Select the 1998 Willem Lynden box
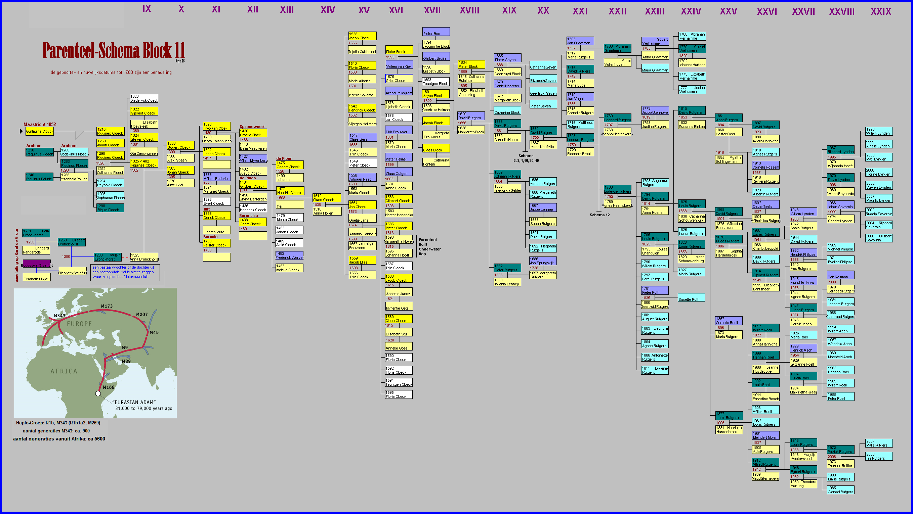Image resolution: width=913 pixels, height=514 pixels. click(x=879, y=131)
